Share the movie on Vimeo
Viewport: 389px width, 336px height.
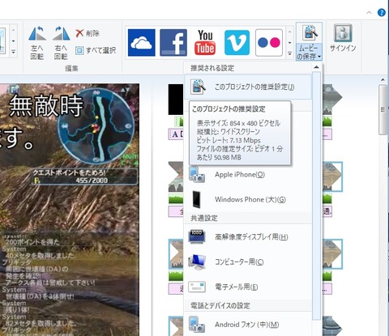coord(237,43)
